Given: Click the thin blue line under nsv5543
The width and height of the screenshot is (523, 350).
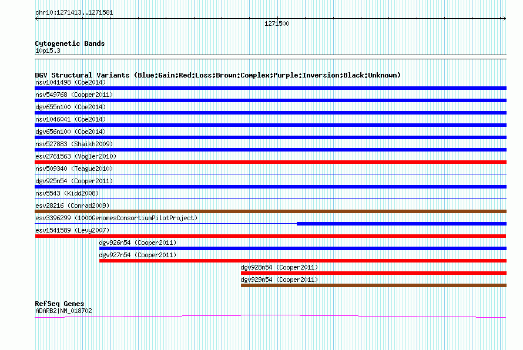Looking at the screenshot, I should (270, 198).
